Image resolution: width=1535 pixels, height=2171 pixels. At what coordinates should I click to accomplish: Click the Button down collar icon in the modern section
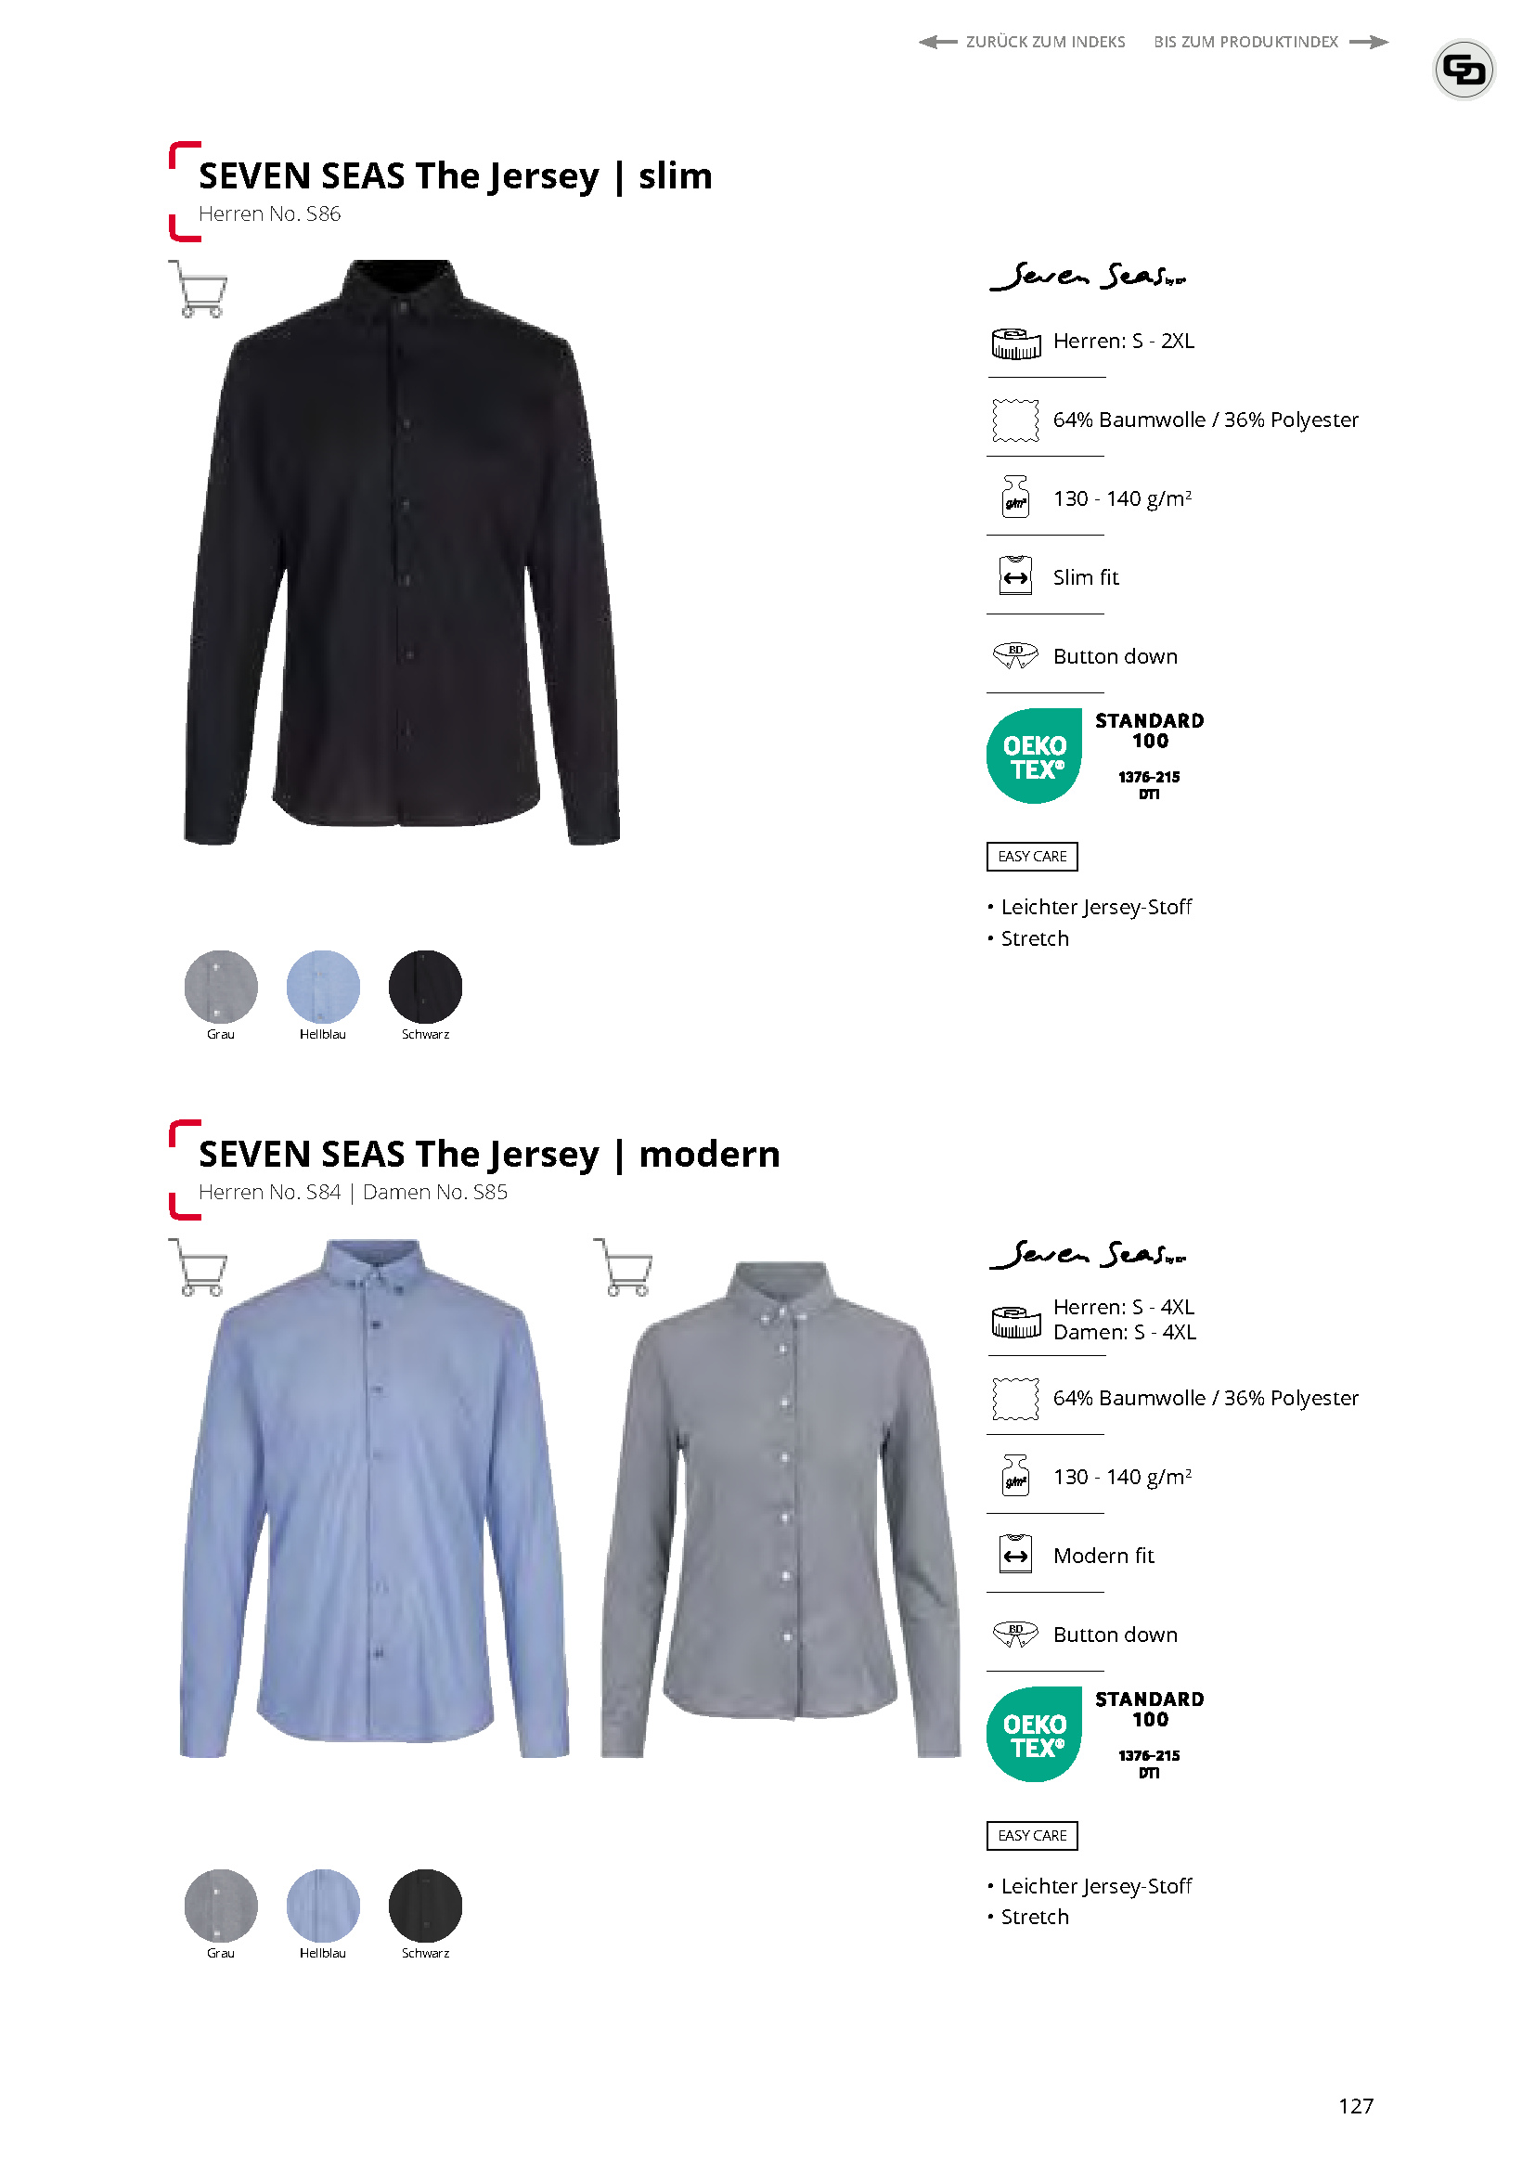(1016, 1635)
